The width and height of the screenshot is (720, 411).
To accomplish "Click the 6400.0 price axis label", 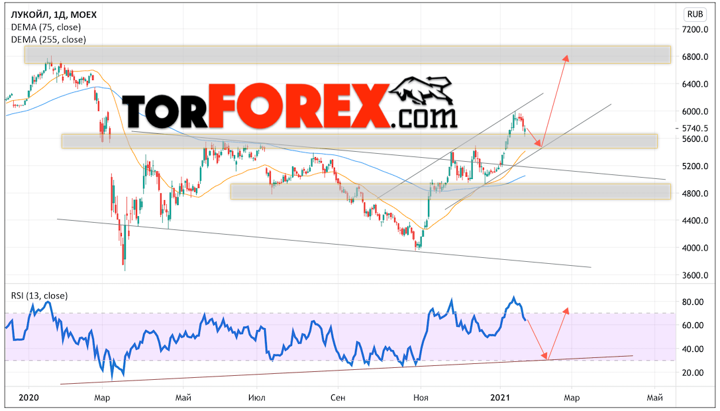I will (x=695, y=84).
